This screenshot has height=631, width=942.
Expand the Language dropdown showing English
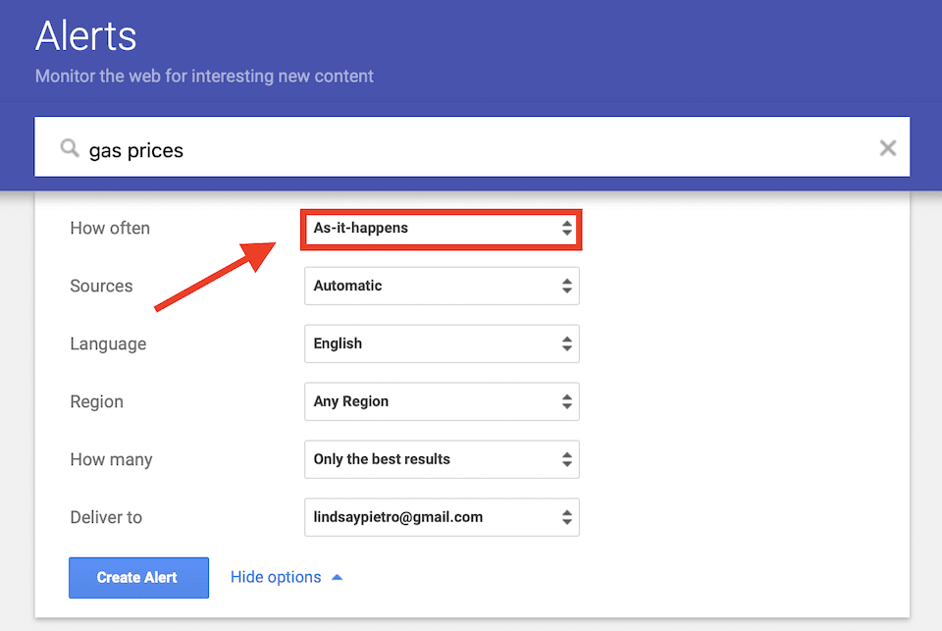pyautogui.click(x=441, y=344)
